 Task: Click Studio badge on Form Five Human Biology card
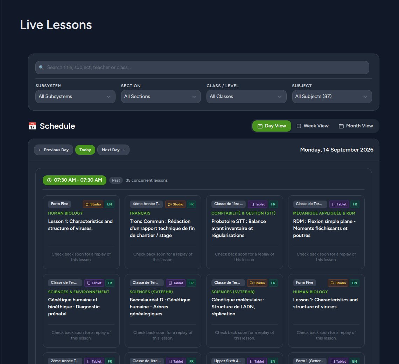(x=93, y=204)
